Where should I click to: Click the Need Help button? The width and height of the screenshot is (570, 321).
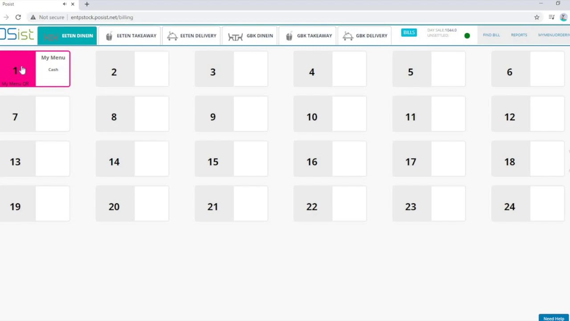click(x=554, y=318)
